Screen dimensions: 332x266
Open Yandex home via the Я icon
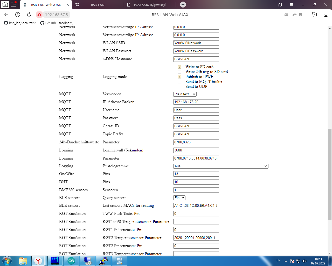click(18, 15)
